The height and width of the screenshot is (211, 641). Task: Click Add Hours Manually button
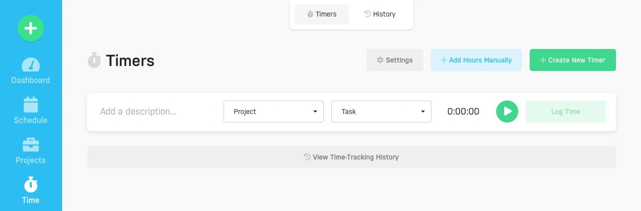click(476, 60)
